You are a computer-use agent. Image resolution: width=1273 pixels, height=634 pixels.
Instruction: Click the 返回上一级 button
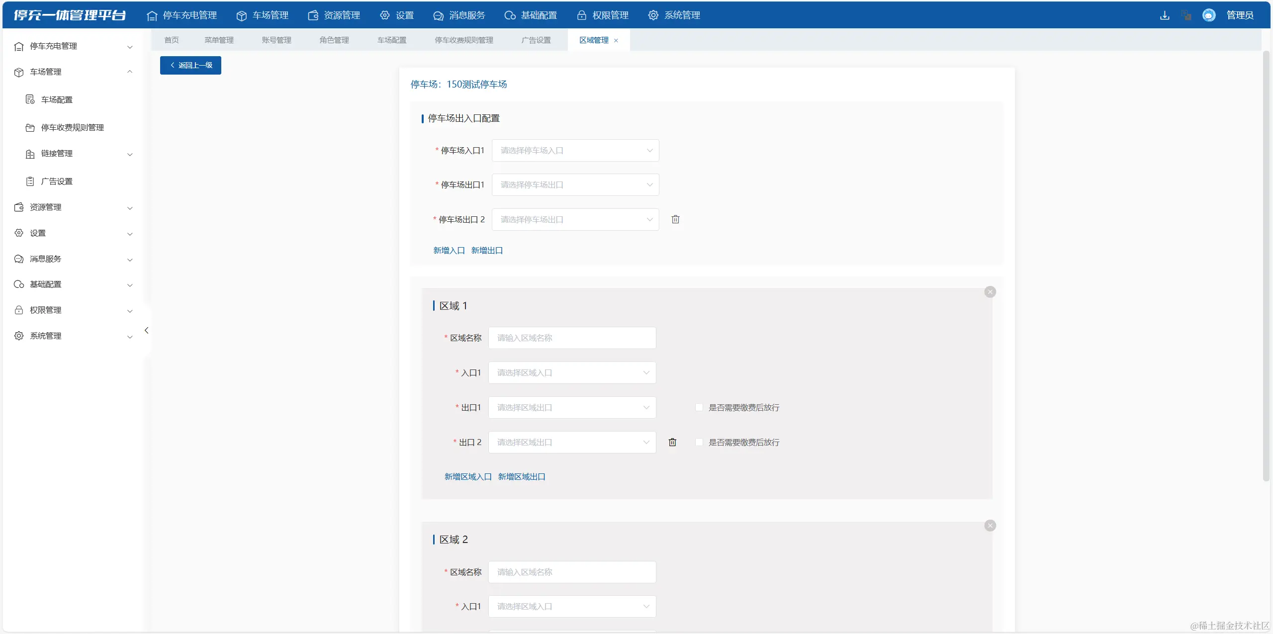(x=190, y=65)
